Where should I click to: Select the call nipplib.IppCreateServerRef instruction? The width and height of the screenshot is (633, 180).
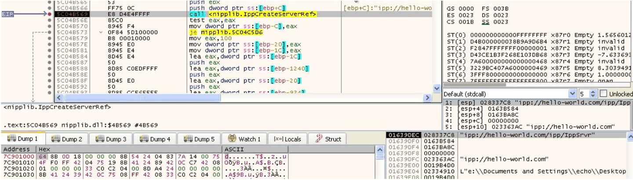253,14
